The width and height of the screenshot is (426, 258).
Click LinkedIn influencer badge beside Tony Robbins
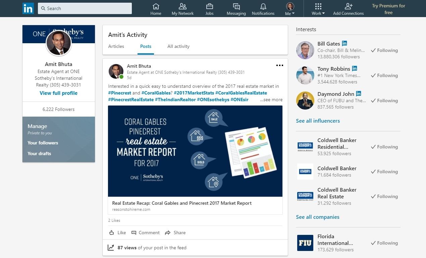355,69
